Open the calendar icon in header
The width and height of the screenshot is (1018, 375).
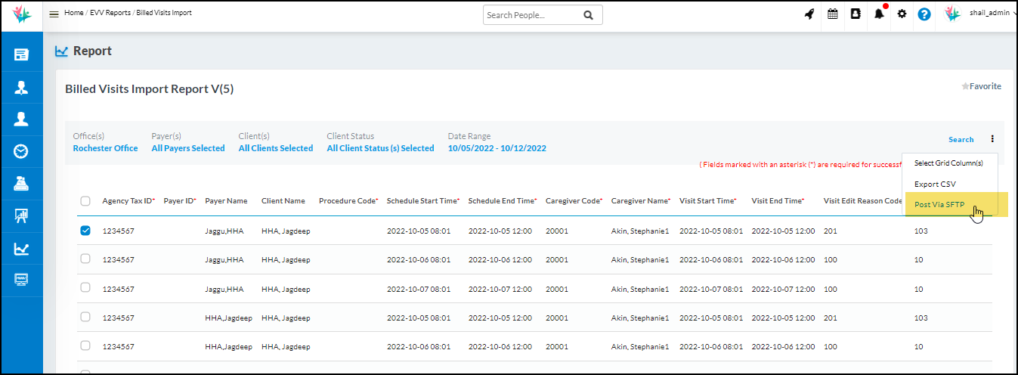click(832, 14)
